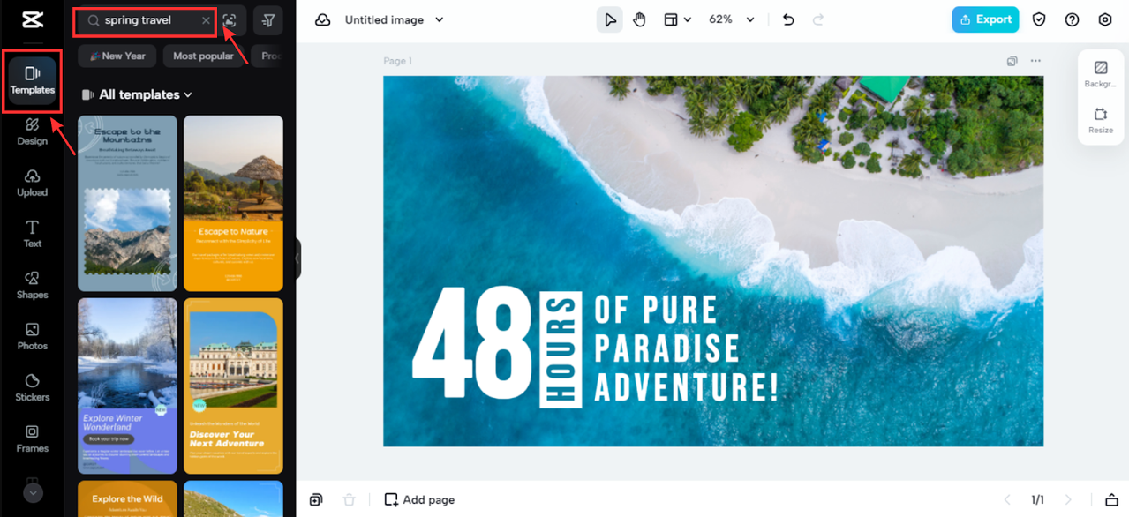Click the Export button
Image resolution: width=1129 pixels, height=517 pixels.
(x=985, y=19)
